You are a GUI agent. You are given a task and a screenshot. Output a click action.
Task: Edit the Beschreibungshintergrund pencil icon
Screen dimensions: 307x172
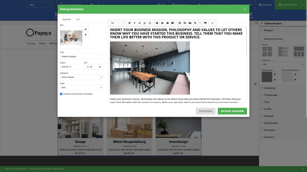[295, 75]
